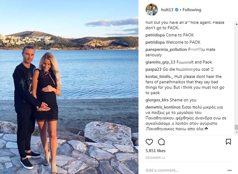The width and height of the screenshot is (238, 174).
Task: Open petridispa's profile from Come to PAOK comment
Action: (155, 35)
